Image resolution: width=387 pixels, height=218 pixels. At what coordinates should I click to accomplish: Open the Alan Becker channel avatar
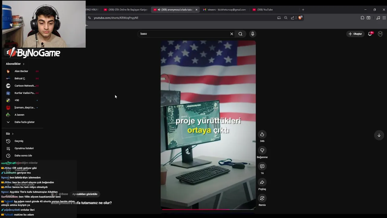coord(8,71)
